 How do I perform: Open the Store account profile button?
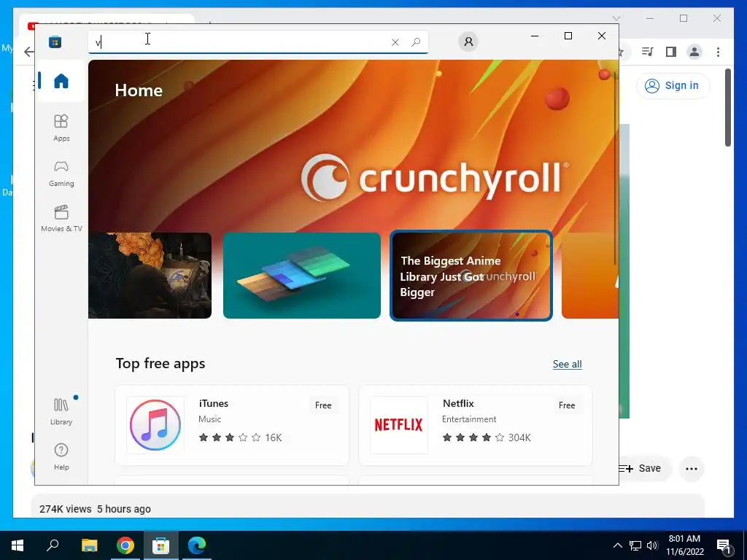click(468, 42)
